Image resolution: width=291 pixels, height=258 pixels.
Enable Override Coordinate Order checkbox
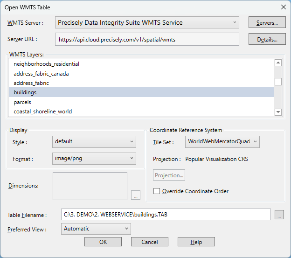(x=157, y=191)
